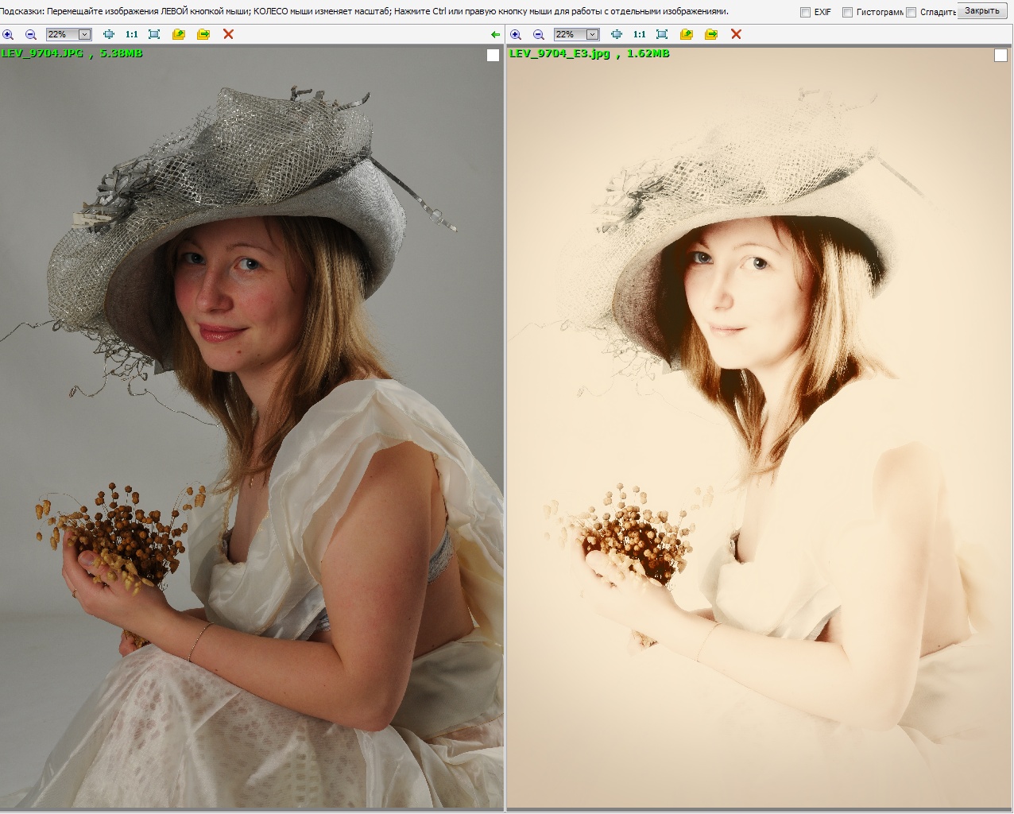Zoom out on the left image pane
The height and width of the screenshot is (814, 1014).
pyautogui.click(x=31, y=34)
